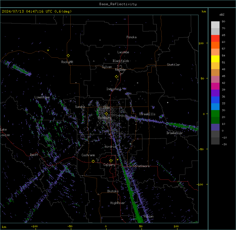236x230 pixels.
Task: Click the ThreeHills label
Action: pyautogui.click(x=147, y=114)
